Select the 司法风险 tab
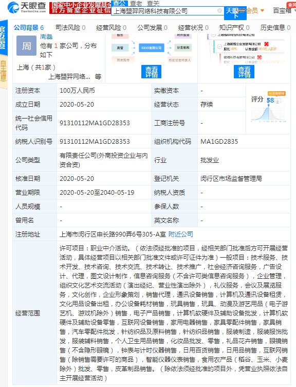Image resolution: width=296 pixels, height=387 pixels. point(70,28)
